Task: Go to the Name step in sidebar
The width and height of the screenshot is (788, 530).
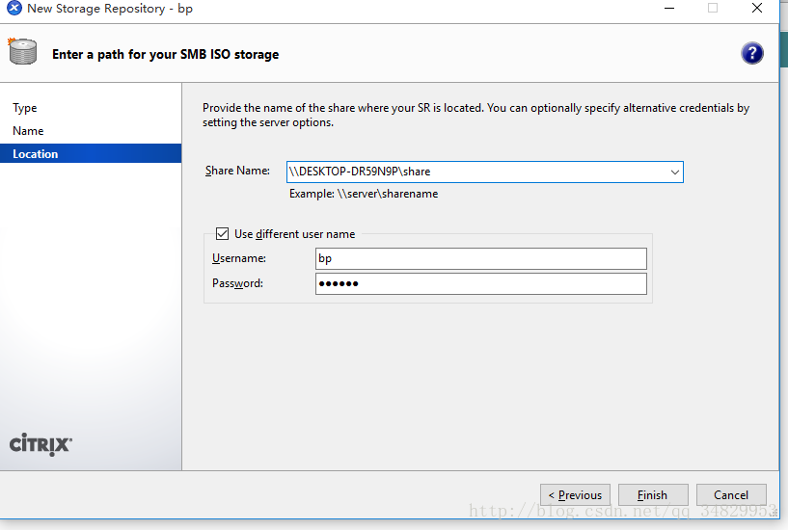Action: pos(28,131)
